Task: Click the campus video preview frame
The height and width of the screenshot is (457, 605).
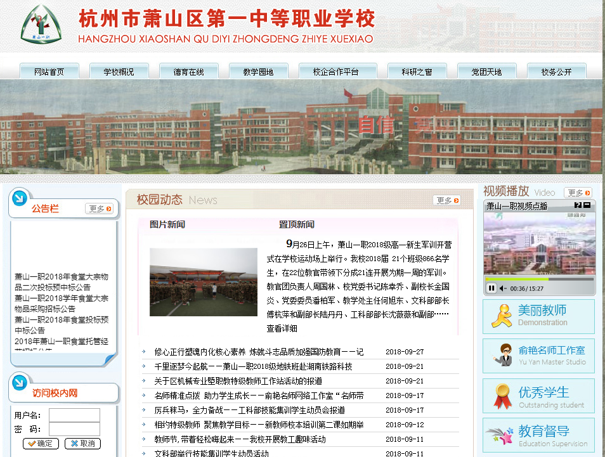Action: [540, 243]
